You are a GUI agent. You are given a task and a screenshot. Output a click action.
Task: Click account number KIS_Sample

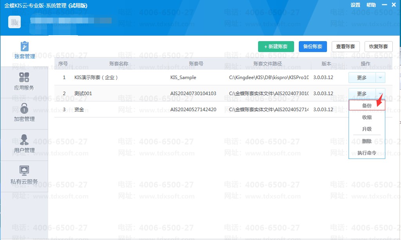[x=183, y=78]
